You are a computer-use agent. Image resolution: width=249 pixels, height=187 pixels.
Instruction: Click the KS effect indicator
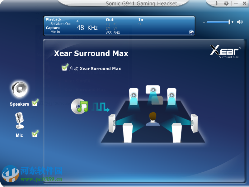coord(115,24)
